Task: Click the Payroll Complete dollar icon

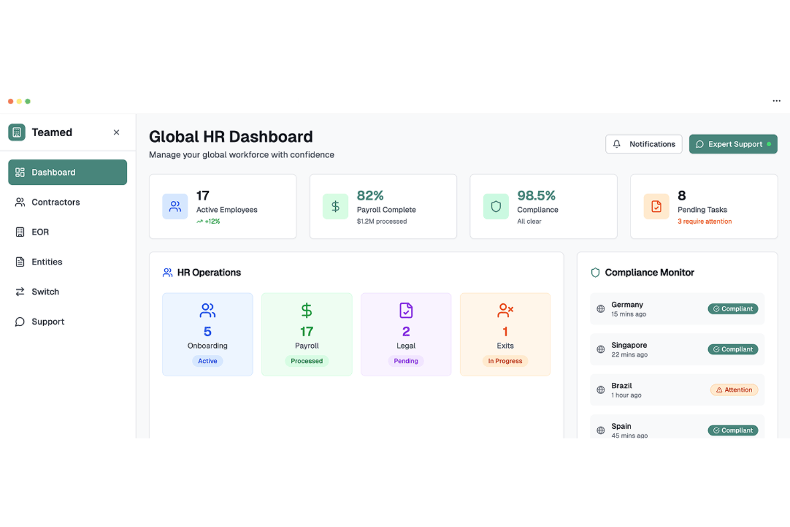Action: (335, 207)
